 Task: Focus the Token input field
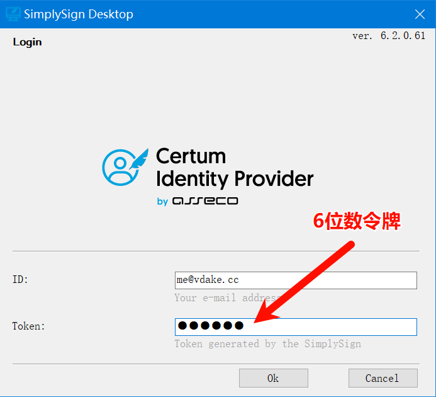(x=296, y=327)
